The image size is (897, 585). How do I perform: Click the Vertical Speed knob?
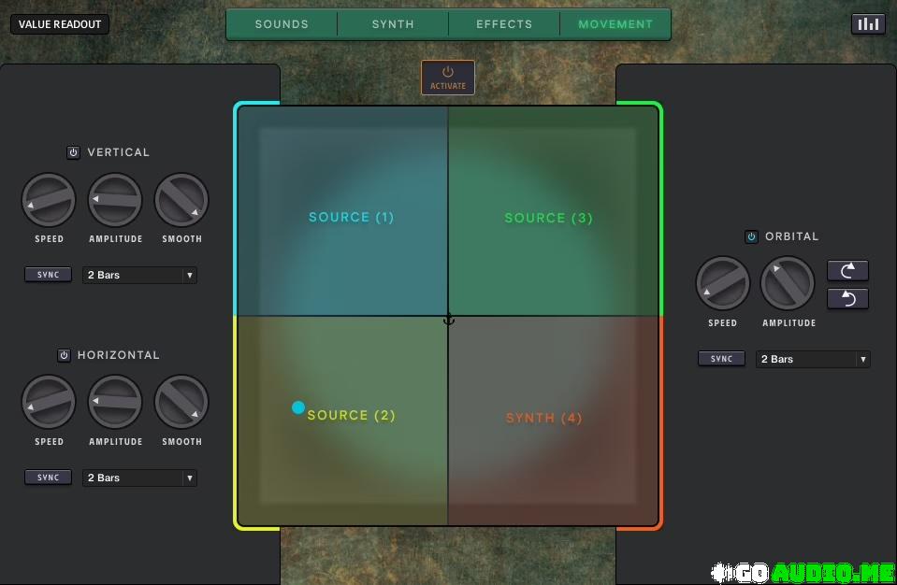coord(49,200)
